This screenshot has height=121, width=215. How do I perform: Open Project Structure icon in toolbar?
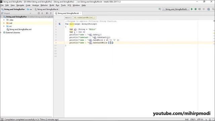pos(209,9)
